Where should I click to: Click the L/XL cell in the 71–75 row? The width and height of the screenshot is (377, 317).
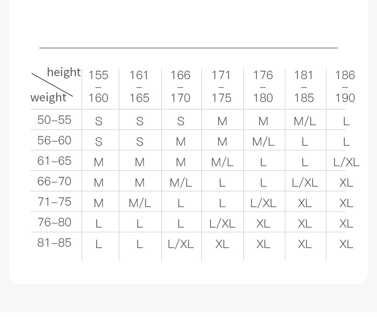point(263,203)
